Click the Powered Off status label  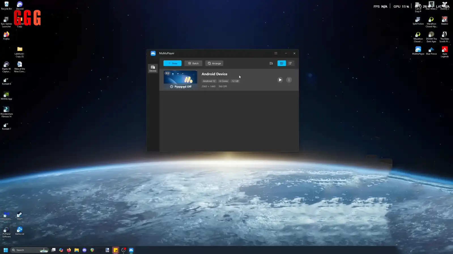[x=180, y=87]
